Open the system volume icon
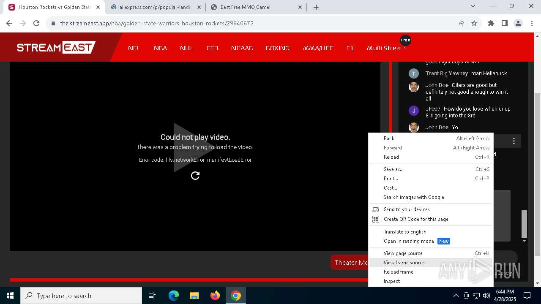Viewport: 541px width, 304px height. [486, 296]
